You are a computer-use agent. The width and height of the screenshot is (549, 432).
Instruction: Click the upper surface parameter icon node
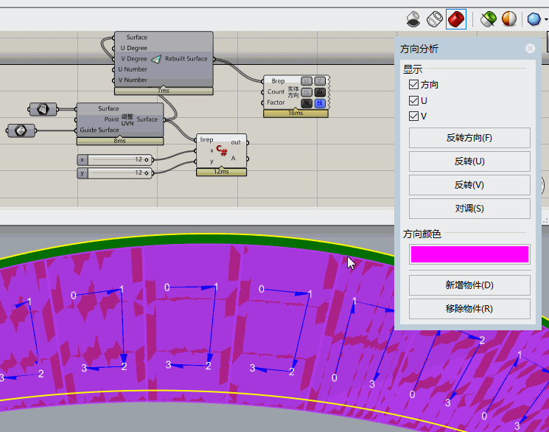pyautogui.click(x=43, y=109)
